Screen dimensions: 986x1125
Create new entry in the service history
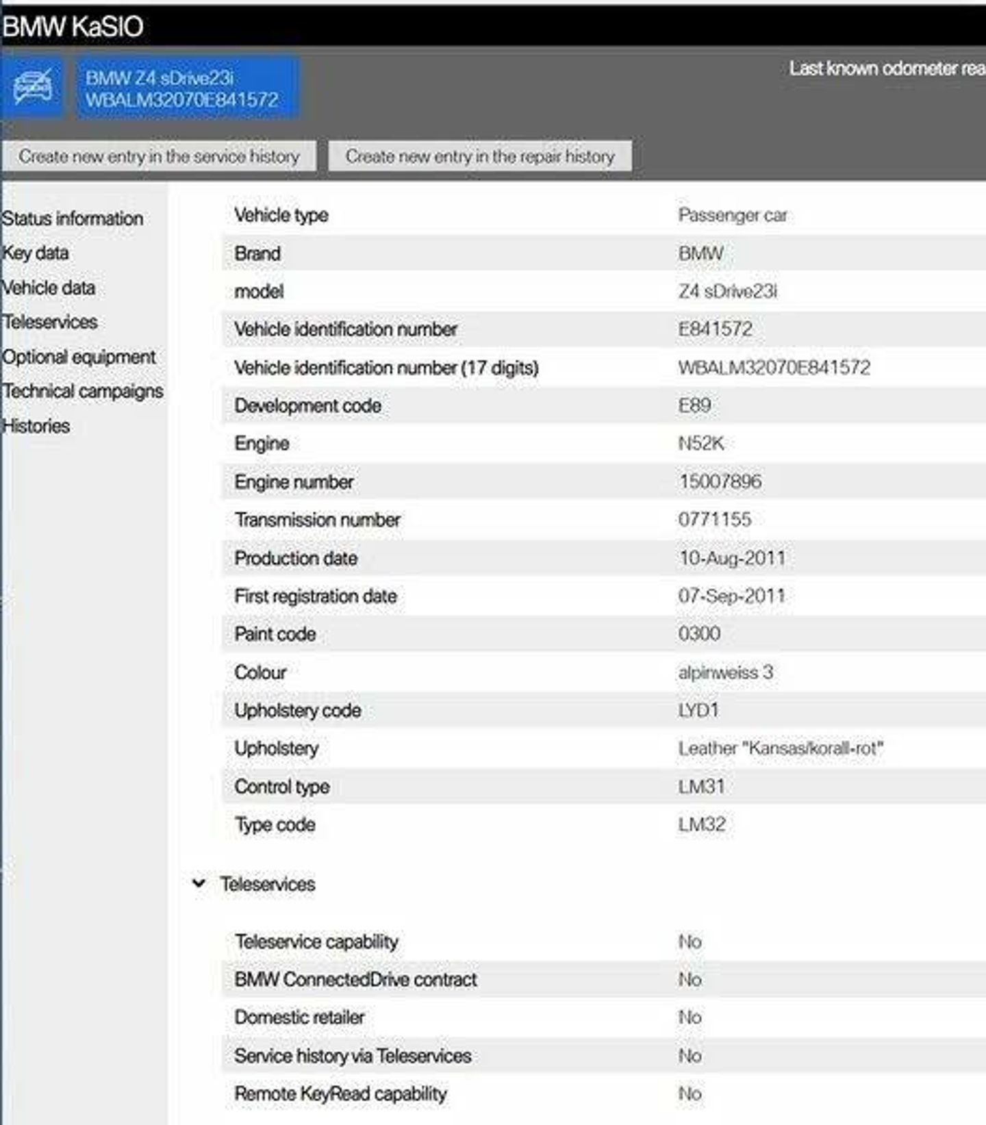point(159,156)
